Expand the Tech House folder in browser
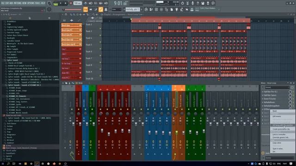Screen dimensions: 296x166 pos(11,124)
